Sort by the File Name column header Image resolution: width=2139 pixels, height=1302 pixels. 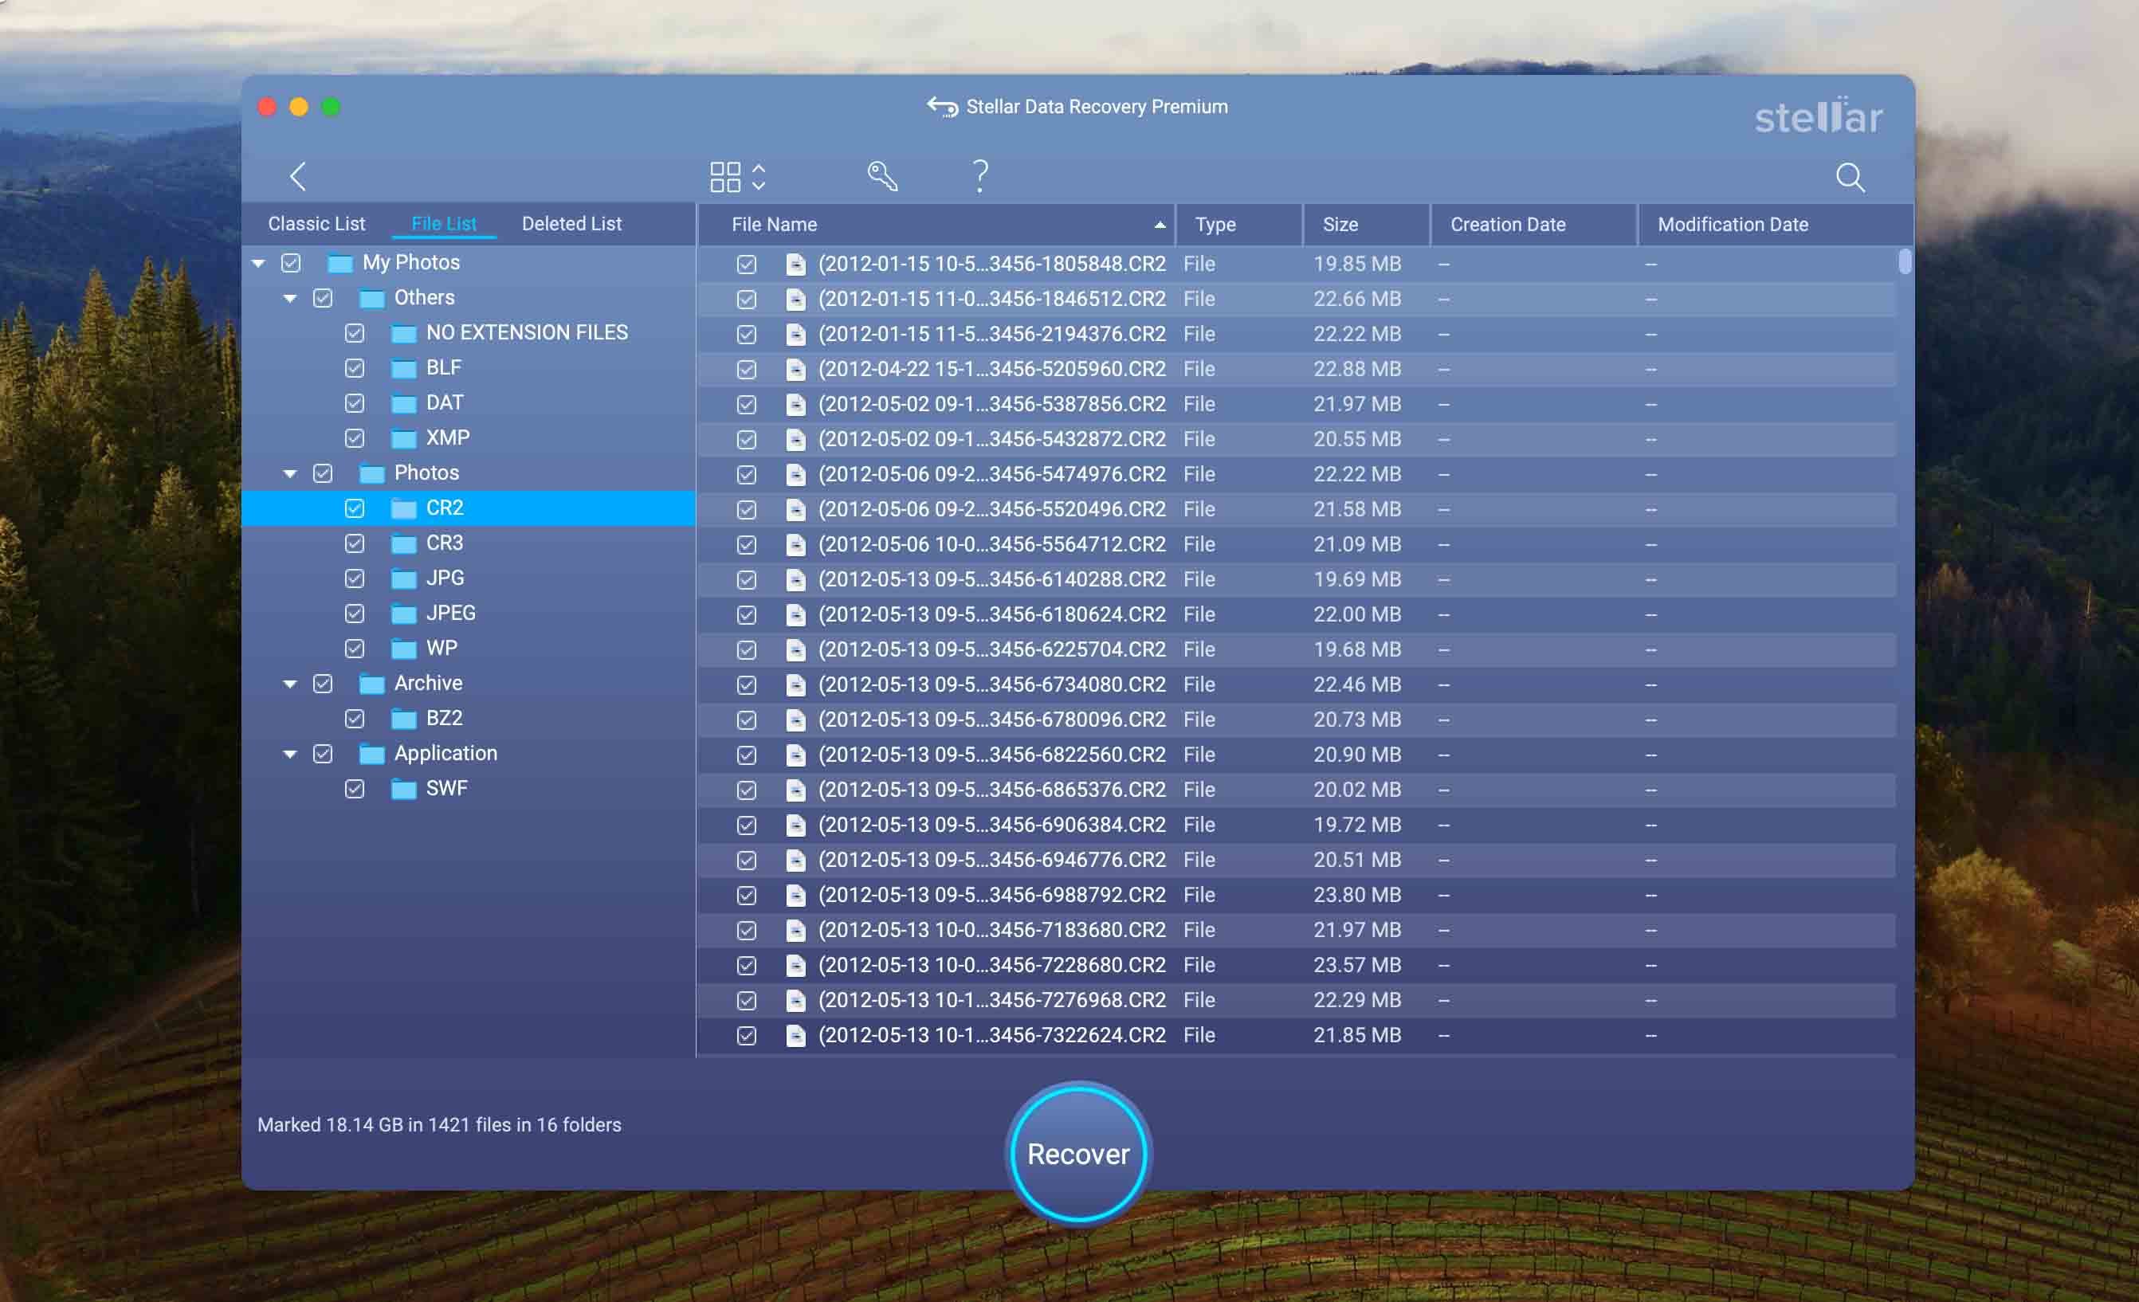(936, 225)
